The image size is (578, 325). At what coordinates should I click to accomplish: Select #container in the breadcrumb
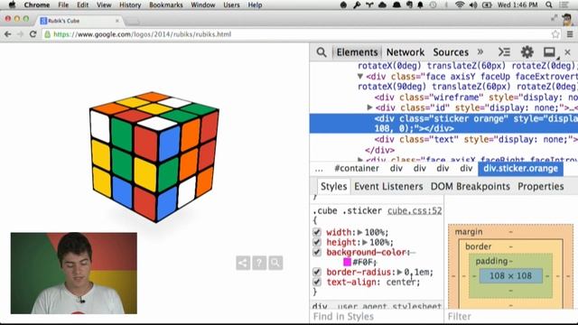pyautogui.click(x=357, y=169)
